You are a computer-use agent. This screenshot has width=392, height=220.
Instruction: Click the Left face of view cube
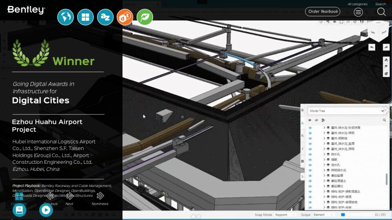pyautogui.click(x=372, y=32)
